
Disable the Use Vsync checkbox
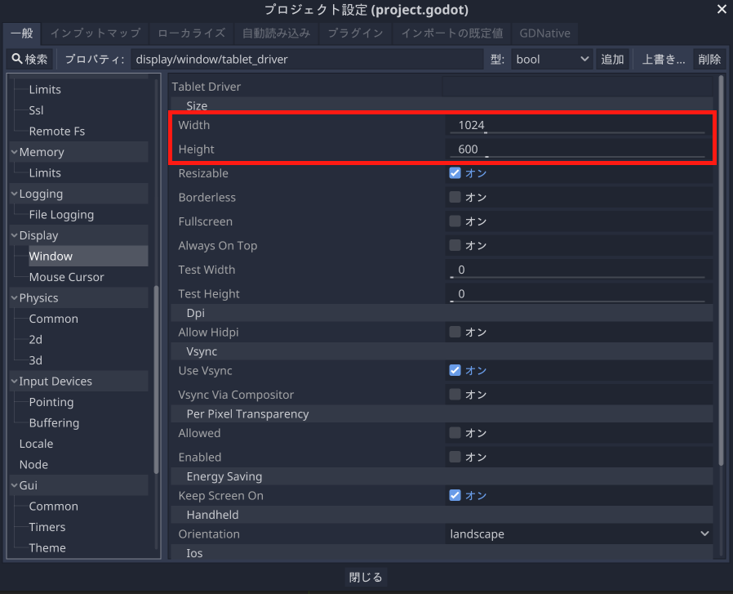point(455,370)
